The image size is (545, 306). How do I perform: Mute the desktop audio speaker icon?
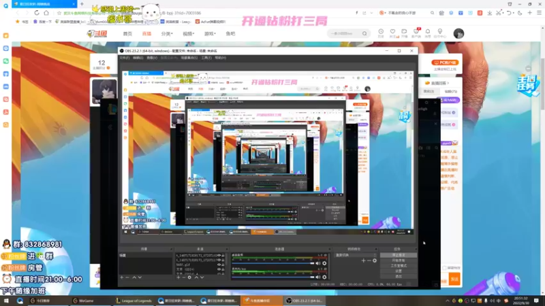[317, 263]
